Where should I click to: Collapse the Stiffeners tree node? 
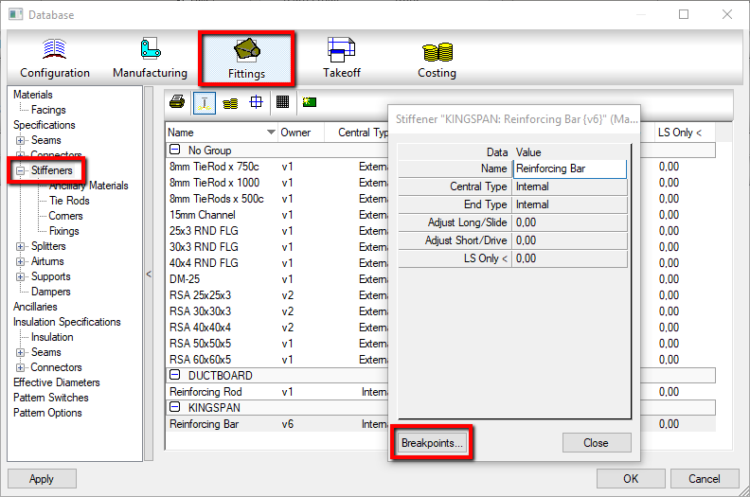click(x=20, y=170)
